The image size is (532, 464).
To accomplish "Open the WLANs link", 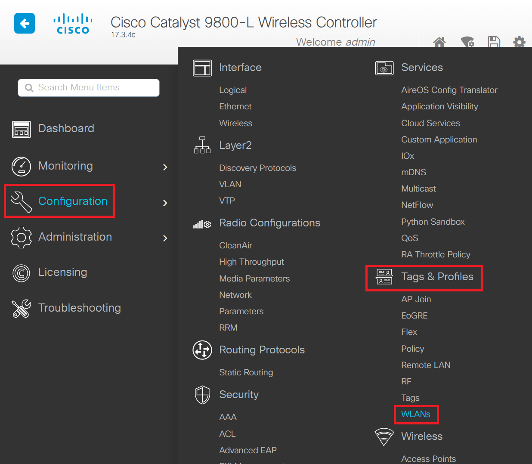I will click(416, 414).
